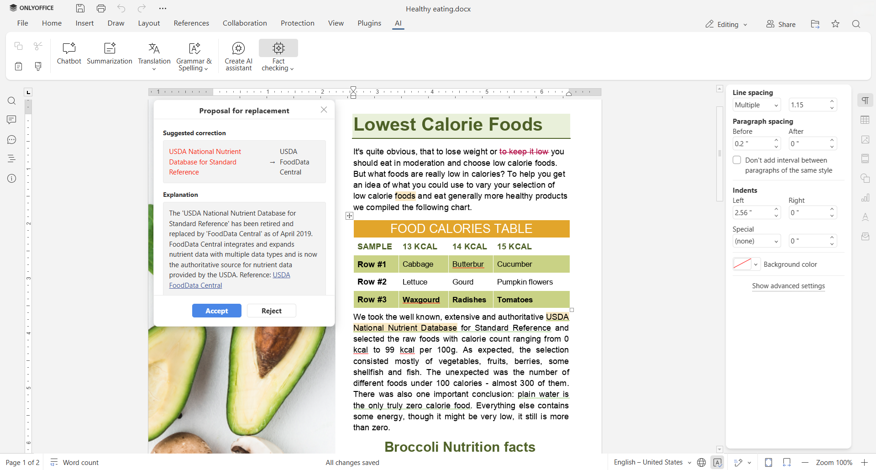Open the Comments panel in left sidebar

coord(12,120)
